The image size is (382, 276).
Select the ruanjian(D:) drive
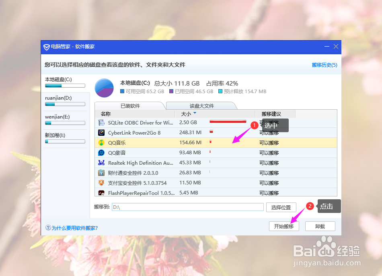(x=65, y=101)
